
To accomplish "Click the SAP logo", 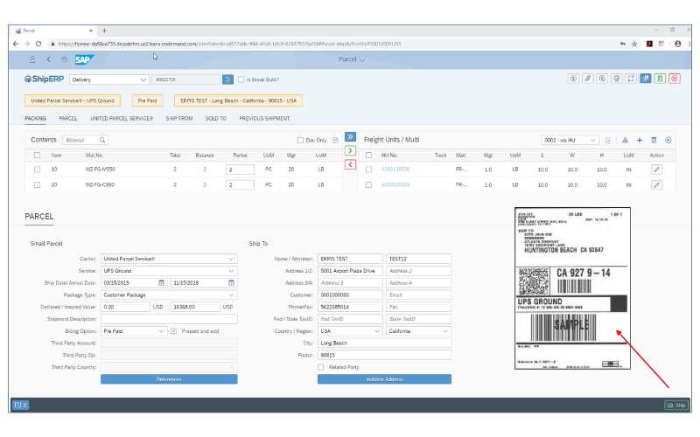I will (x=84, y=59).
